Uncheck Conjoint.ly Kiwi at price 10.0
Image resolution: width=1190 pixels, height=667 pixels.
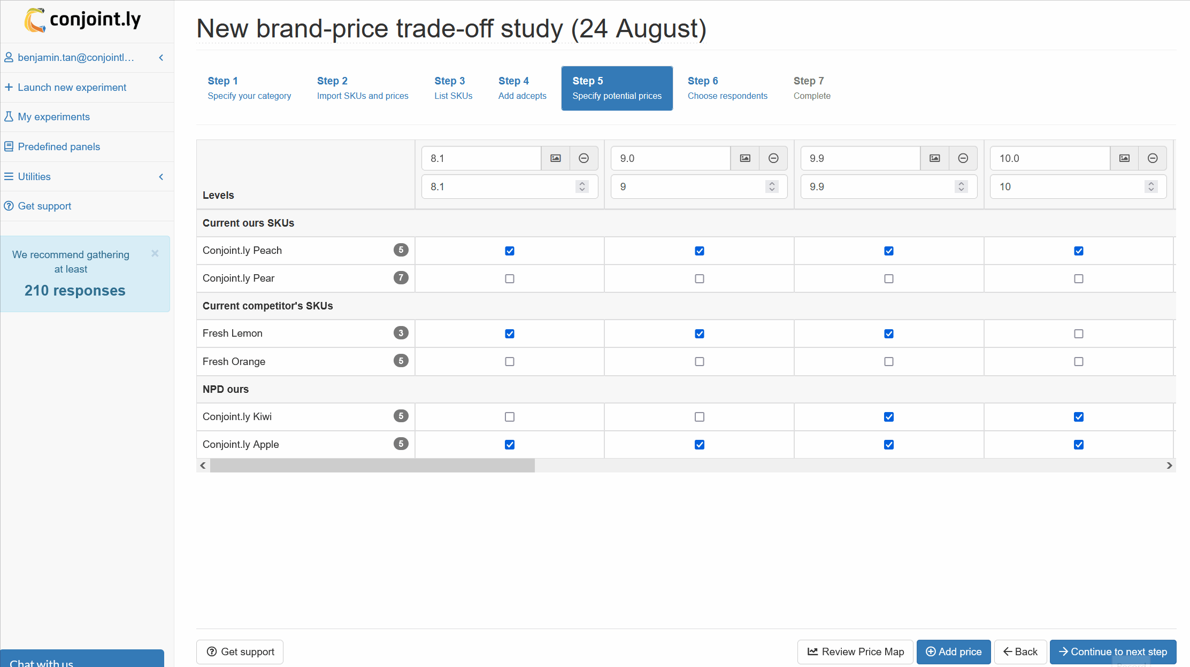1079,417
